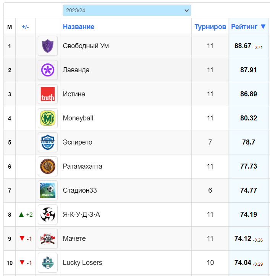The height and width of the screenshot is (276, 270).
Task: Sort by Рейтинг column header
Action: (248, 27)
